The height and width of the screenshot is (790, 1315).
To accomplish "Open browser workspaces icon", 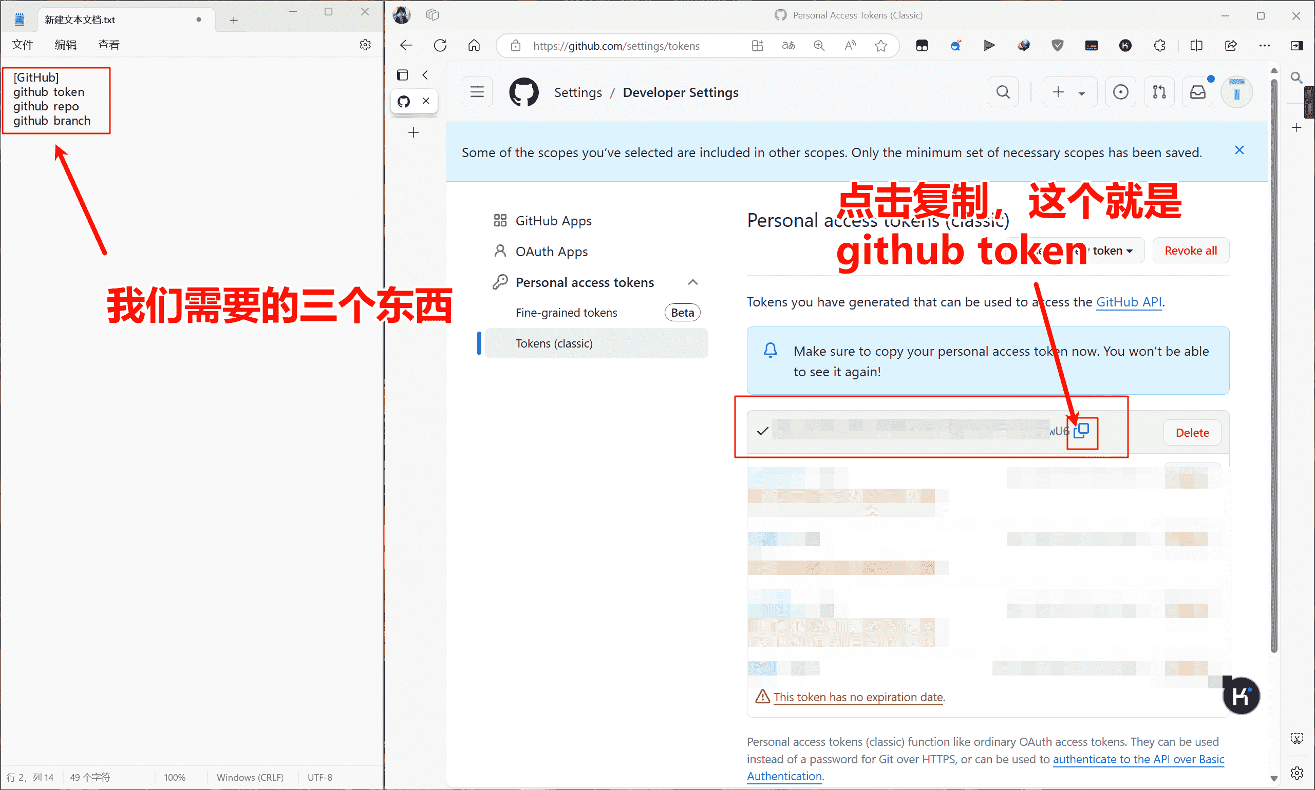I will click(433, 15).
